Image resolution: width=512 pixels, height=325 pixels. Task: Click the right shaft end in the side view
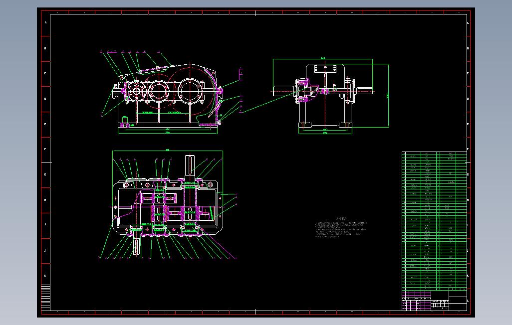pos(364,90)
